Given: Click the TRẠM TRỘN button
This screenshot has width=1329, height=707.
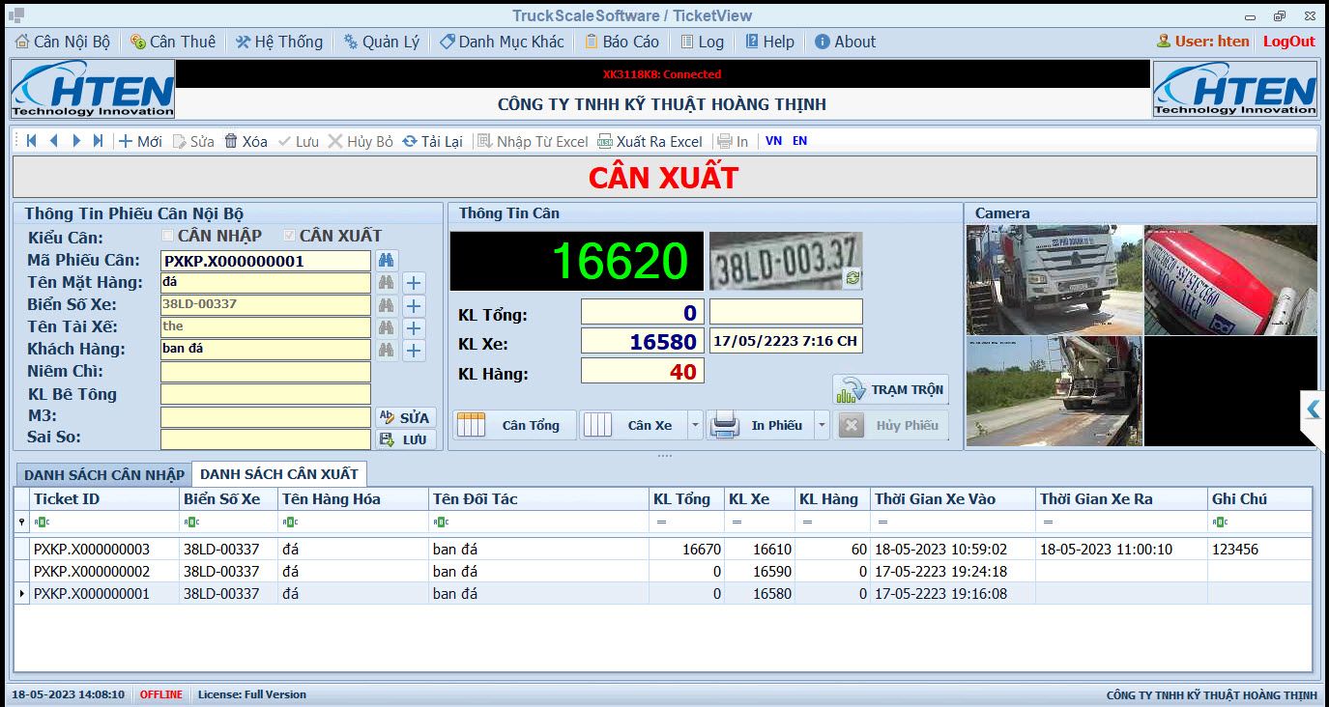Looking at the screenshot, I should pos(891,390).
